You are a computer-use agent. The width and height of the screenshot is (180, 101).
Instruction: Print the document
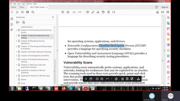[28, 12]
